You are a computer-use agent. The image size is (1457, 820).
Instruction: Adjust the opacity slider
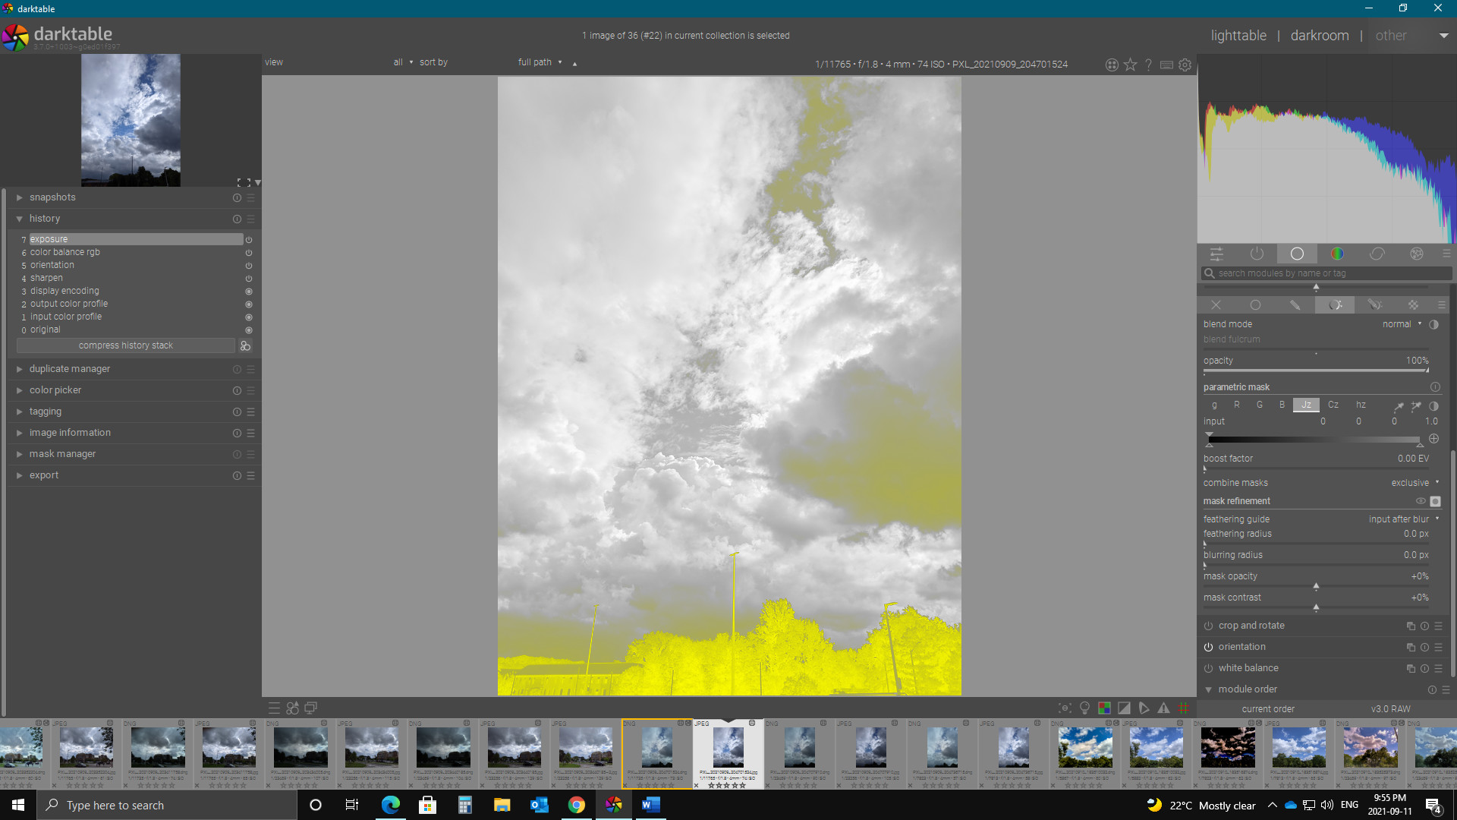click(1315, 371)
